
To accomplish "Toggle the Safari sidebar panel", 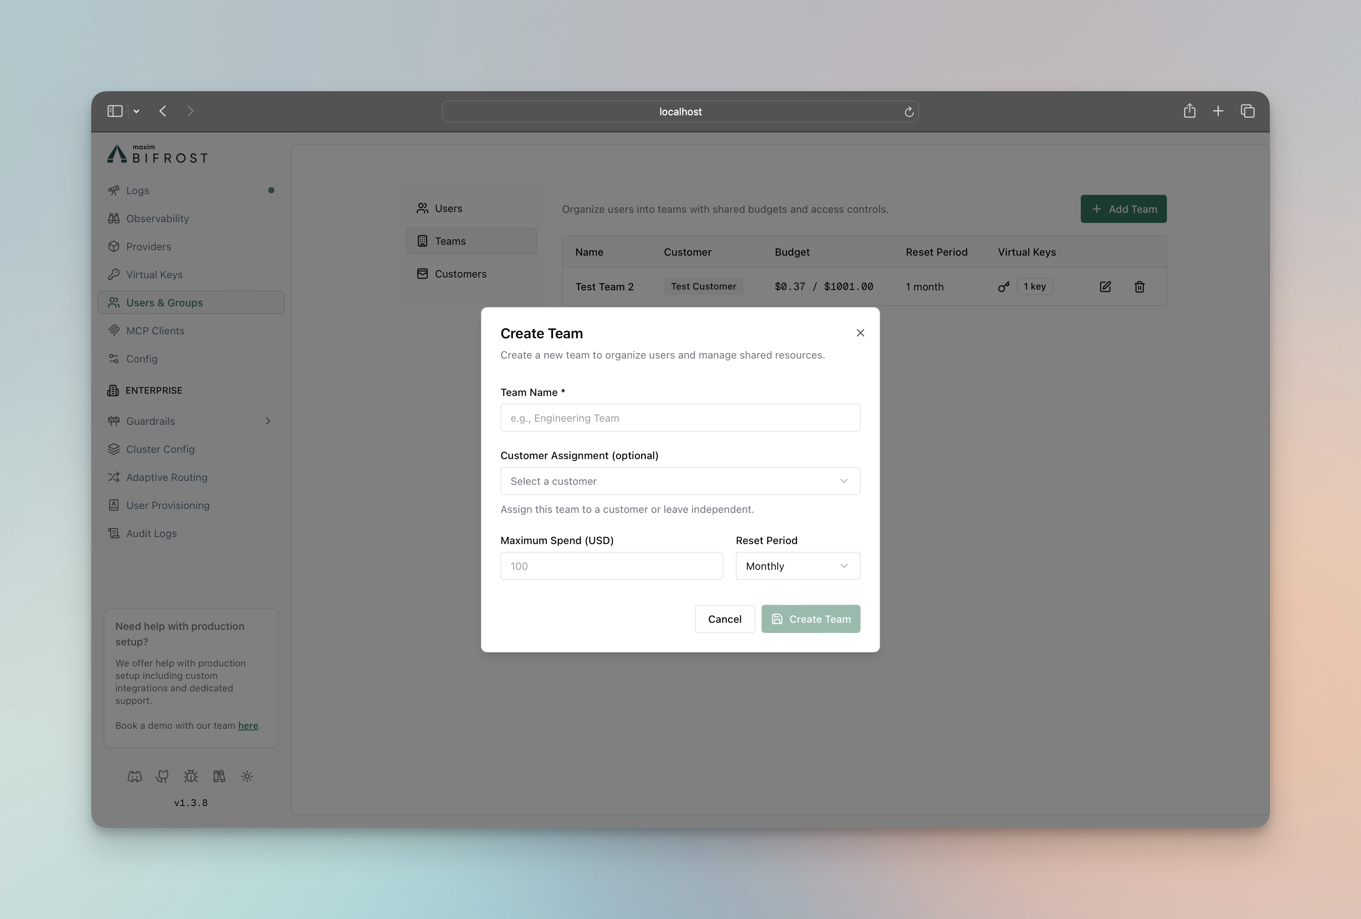I will click(115, 111).
